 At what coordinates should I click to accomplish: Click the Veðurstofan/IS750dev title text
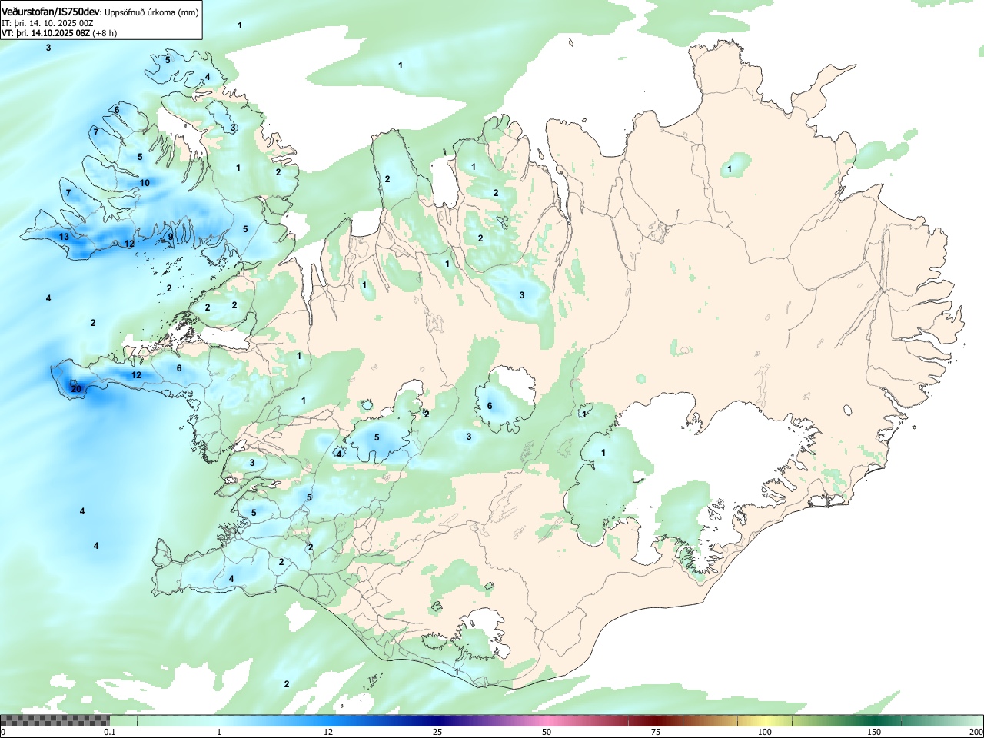pos(52,11)
